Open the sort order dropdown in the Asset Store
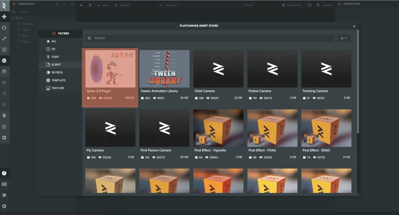This screenshot has height=215, width=399. 344,38
